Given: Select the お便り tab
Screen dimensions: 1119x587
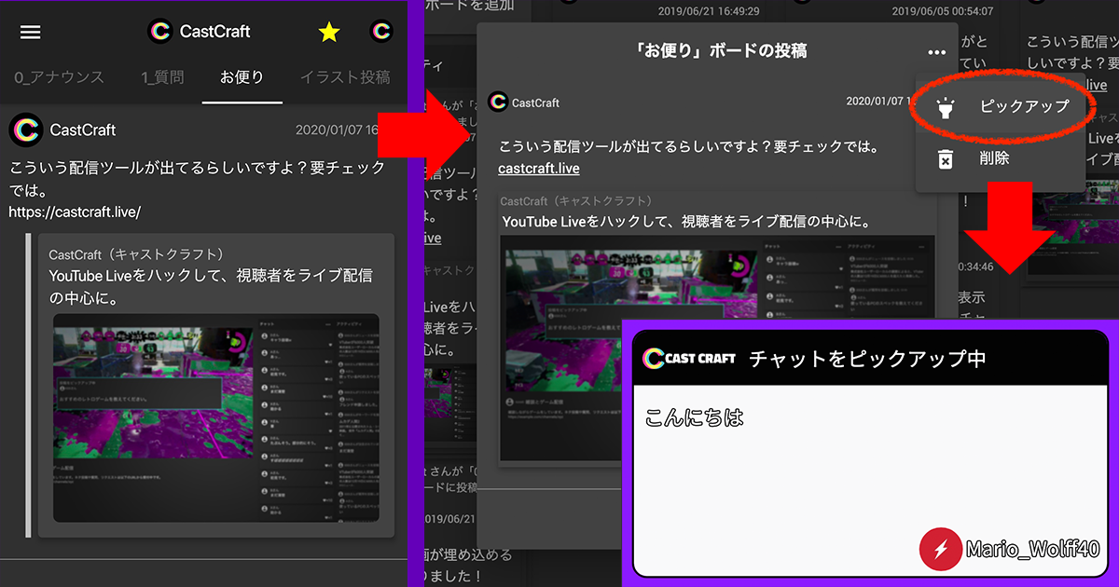Looking at the screenshot, I should 242,77.
